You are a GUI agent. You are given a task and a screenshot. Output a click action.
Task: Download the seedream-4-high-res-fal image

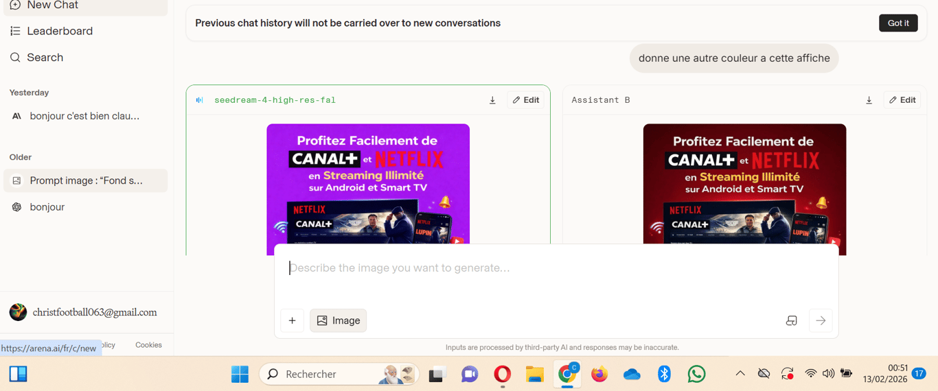point(492,100)
